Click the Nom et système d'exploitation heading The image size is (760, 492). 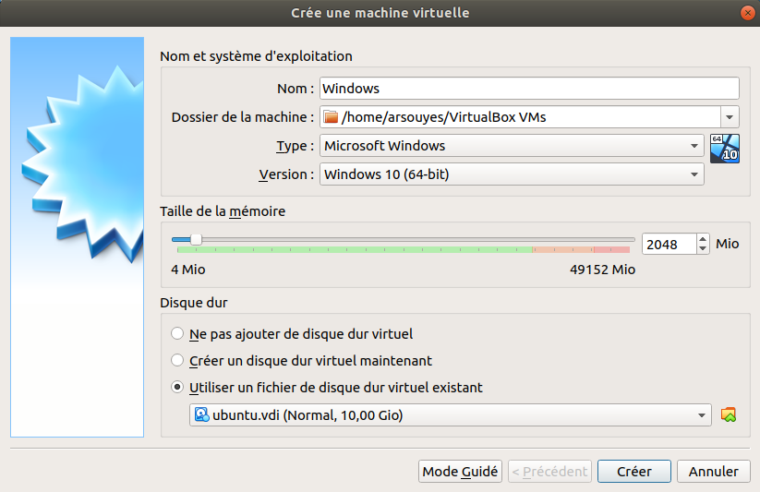tap(256, 56)
